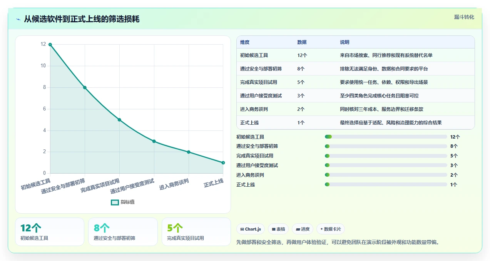The height and width of the screenshot is (261, 490).
Task: Click the 漏斗转化 label in the header
Action: tap(464, 17)
